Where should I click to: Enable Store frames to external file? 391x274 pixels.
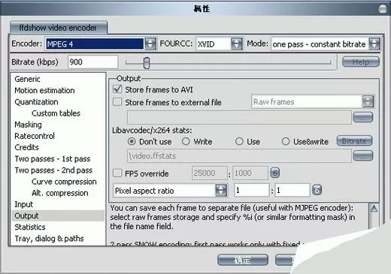point(117,102)
